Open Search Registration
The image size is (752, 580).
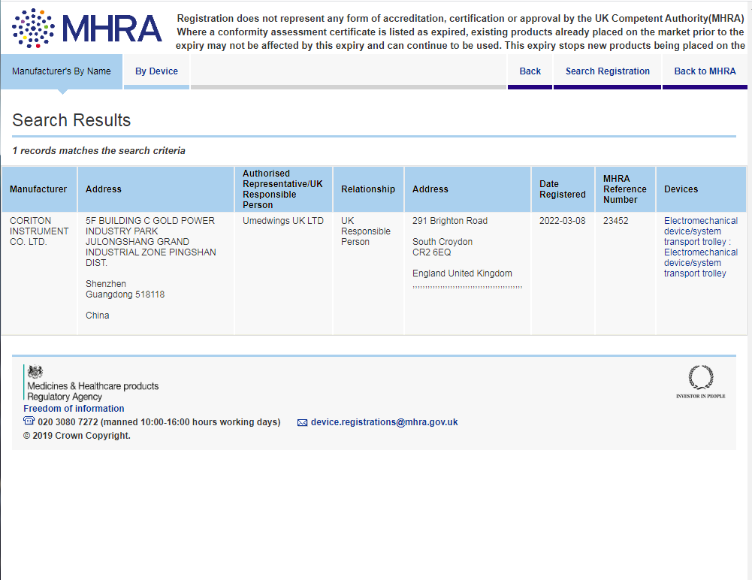click(608, 71)
